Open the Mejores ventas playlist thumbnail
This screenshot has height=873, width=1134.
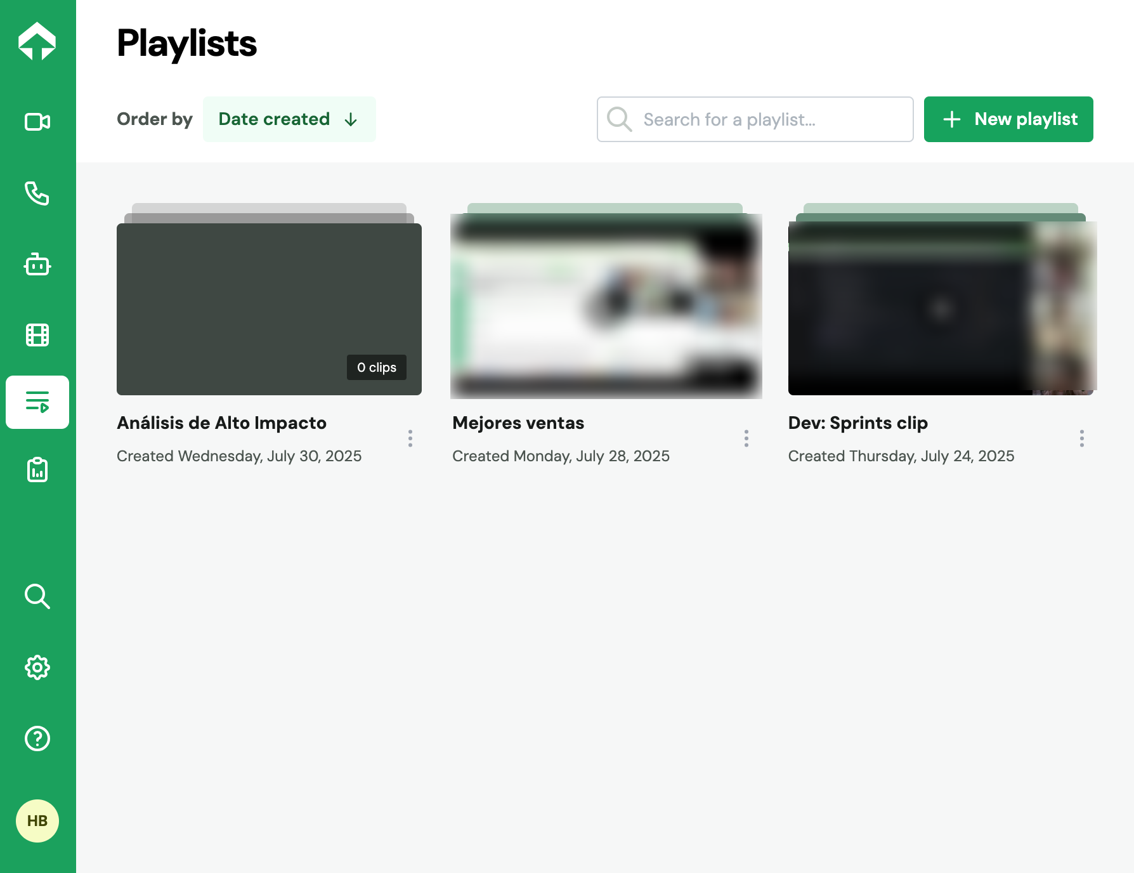606,306
